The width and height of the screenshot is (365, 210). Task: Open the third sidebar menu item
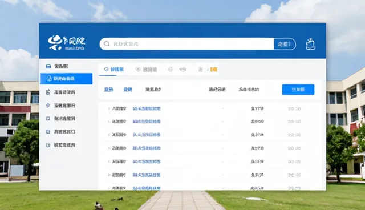[x=61, y=92]
